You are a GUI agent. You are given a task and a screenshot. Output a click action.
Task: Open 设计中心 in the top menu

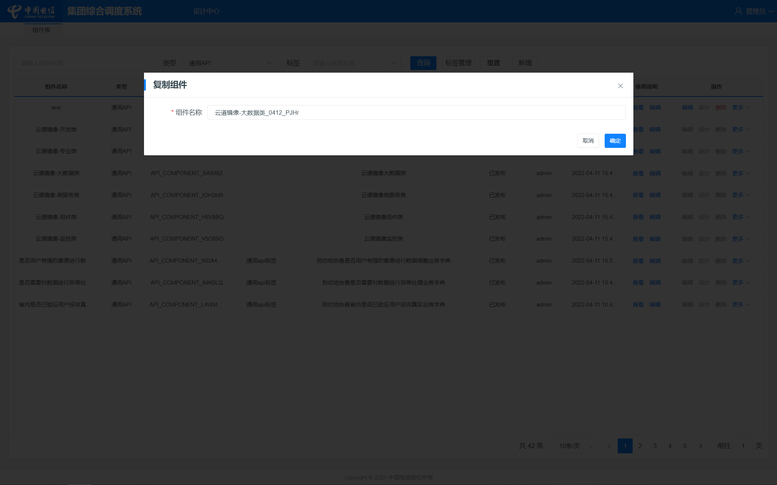tap(206, 11)
